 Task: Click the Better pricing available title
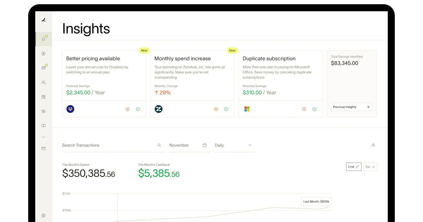coord(93,58)
